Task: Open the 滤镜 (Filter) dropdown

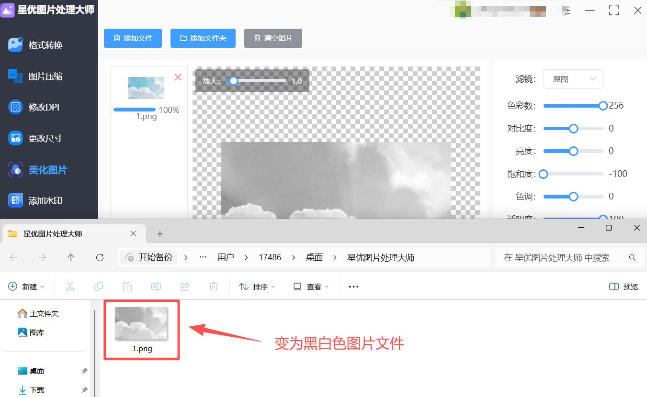Action: [x=573, y=79]
